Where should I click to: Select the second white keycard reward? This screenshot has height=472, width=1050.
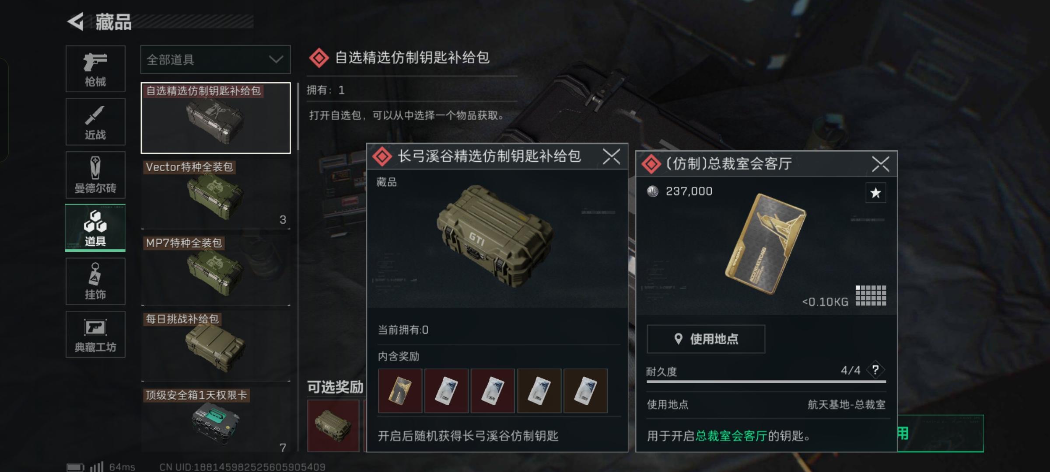[493, 391]
